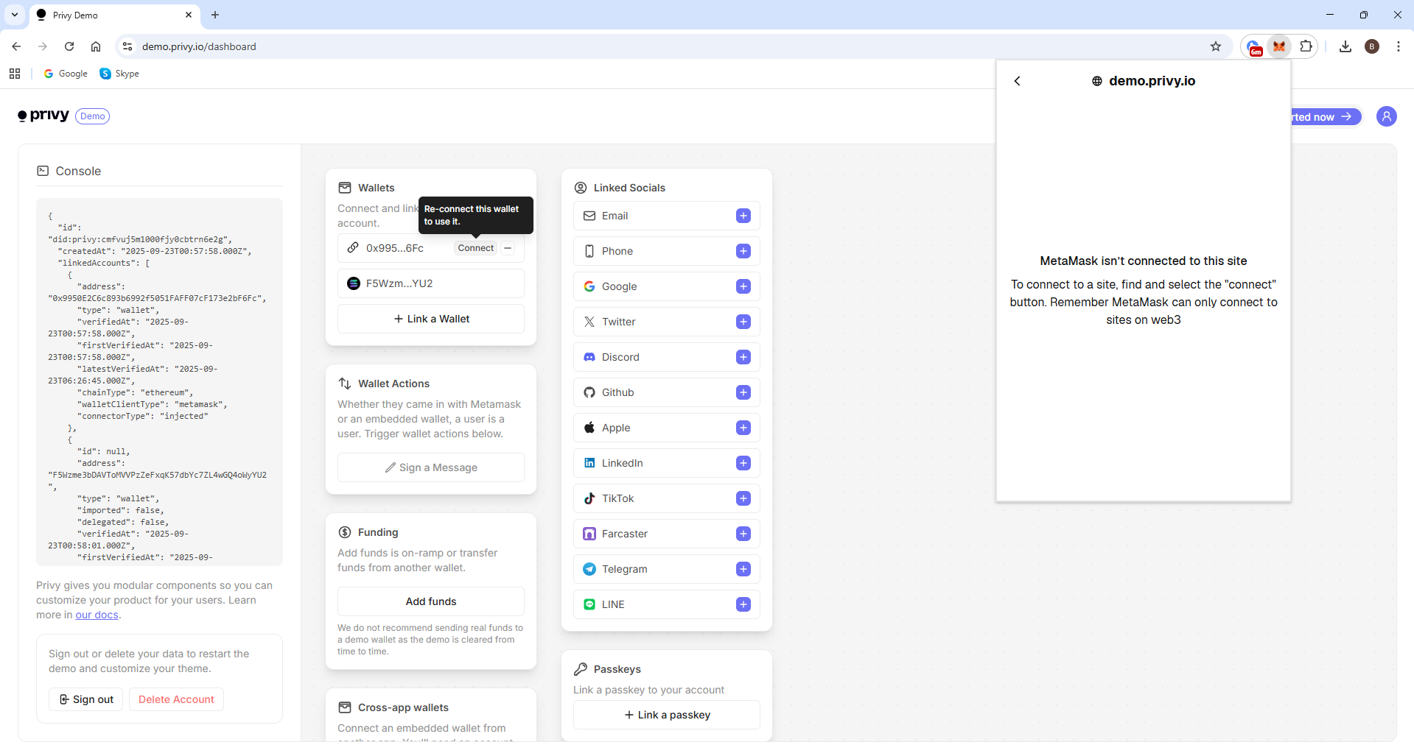The image size is (1414, 756).
Task: Click Sign a Message button
Action: click(431, 467)
